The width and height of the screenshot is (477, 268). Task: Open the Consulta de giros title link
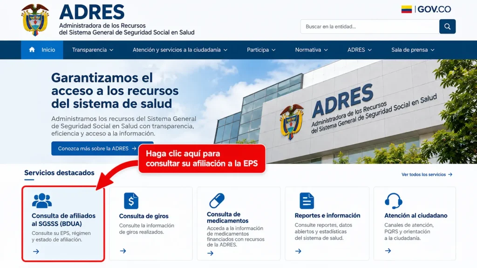point(143,216)
